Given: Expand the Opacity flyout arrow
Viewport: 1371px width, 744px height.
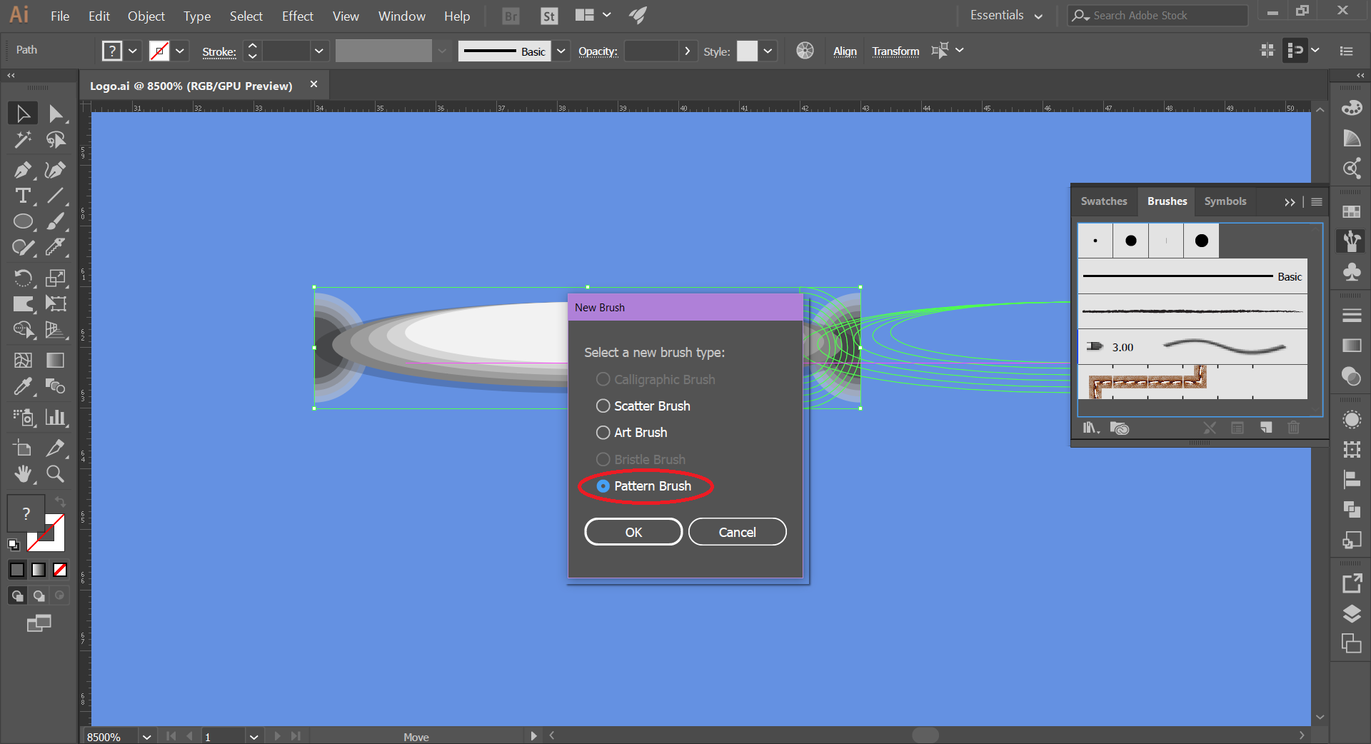Looking at the screenshot, I should tap(687, 51).
